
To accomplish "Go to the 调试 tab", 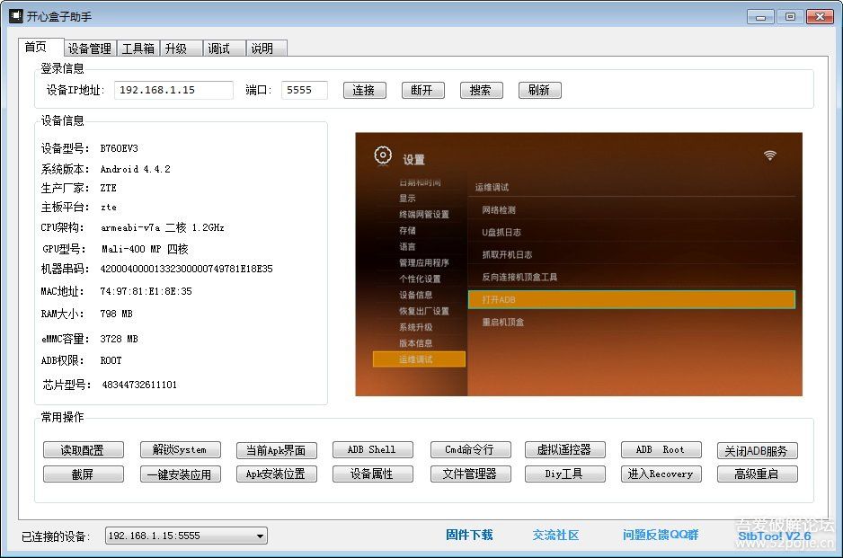I will click(x=218, y=49).
